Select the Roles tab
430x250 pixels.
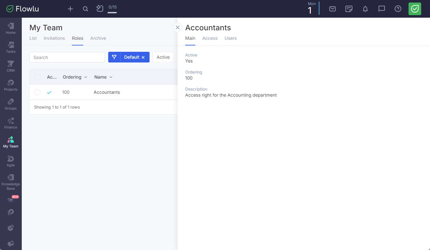78,38
